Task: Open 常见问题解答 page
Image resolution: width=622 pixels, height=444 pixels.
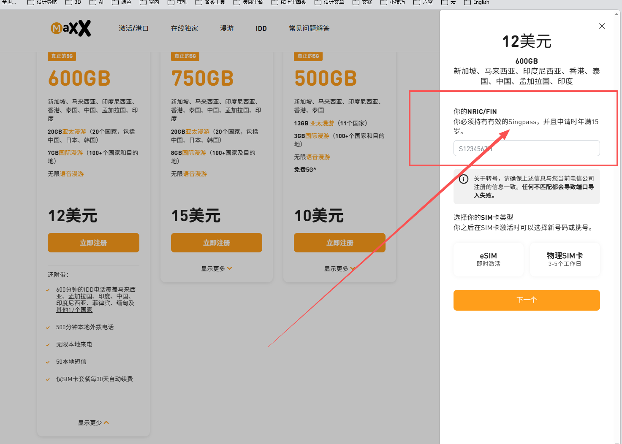Action: pos(309,28)
